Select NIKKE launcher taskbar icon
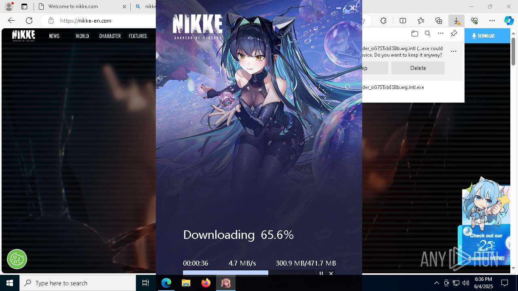The width and height of the screenshot is (518, 291). [226, 283]
